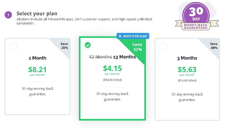Click the purple step 1 circle icon
The image size is (226, 127).
click(x=8, y=15)
